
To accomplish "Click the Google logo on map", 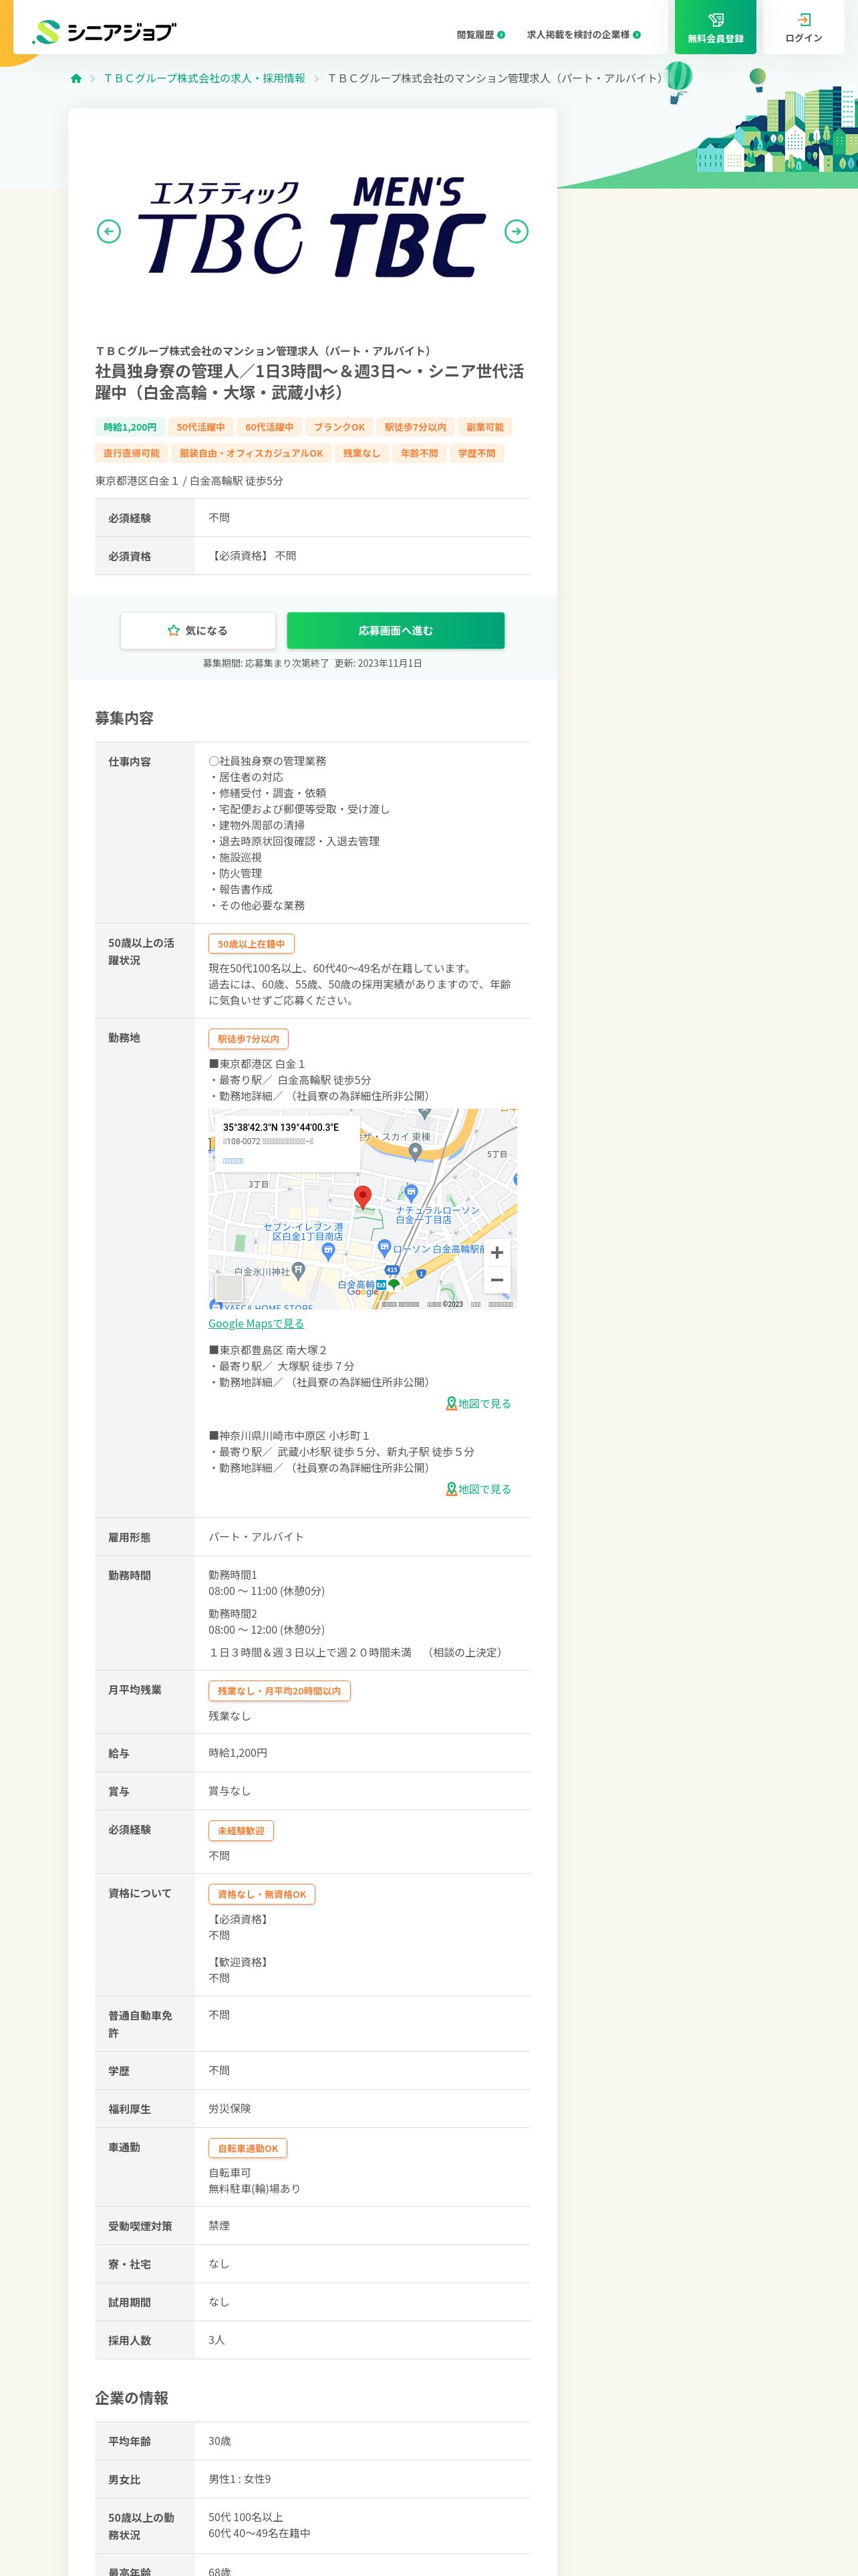I will (363, 1292).
